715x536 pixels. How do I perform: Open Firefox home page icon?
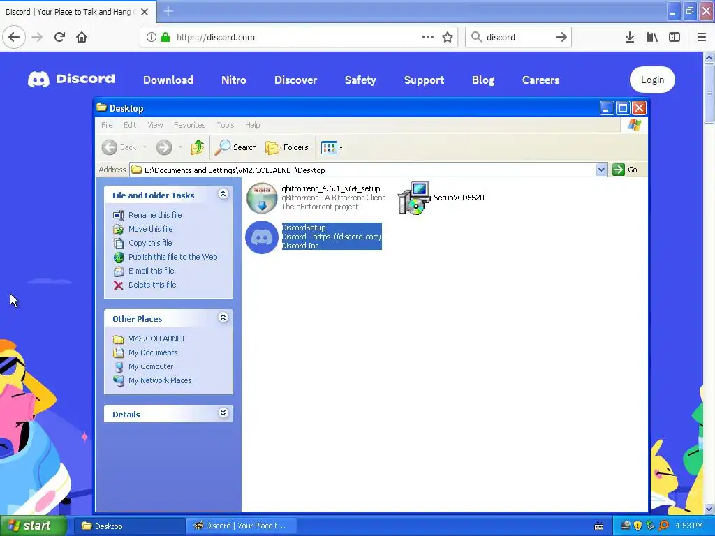pos(82,37)
